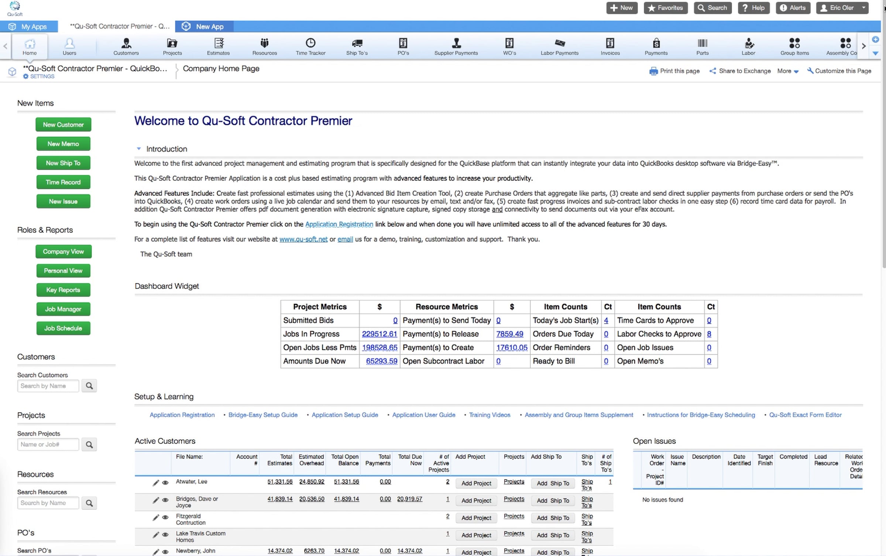Click the Print this page icon
This screenshot has height=556, width=886.
tap(653, 71)
